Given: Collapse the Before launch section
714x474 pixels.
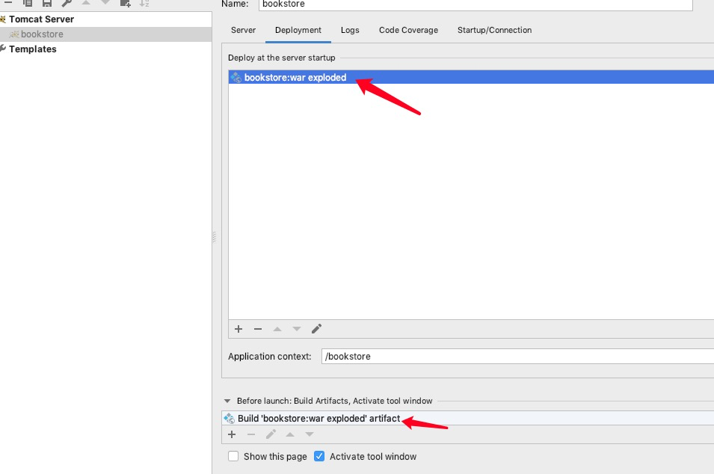Looking at the screenshot, I should tap(227, 401).
